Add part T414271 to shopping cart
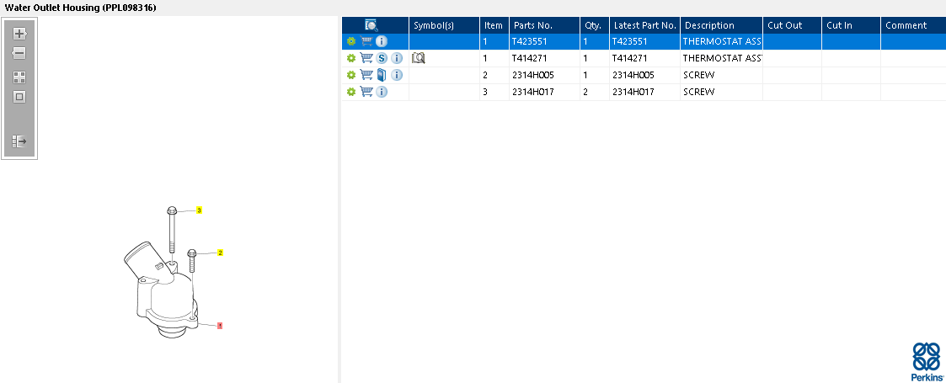Screen dimensions: 946x383 366,58
